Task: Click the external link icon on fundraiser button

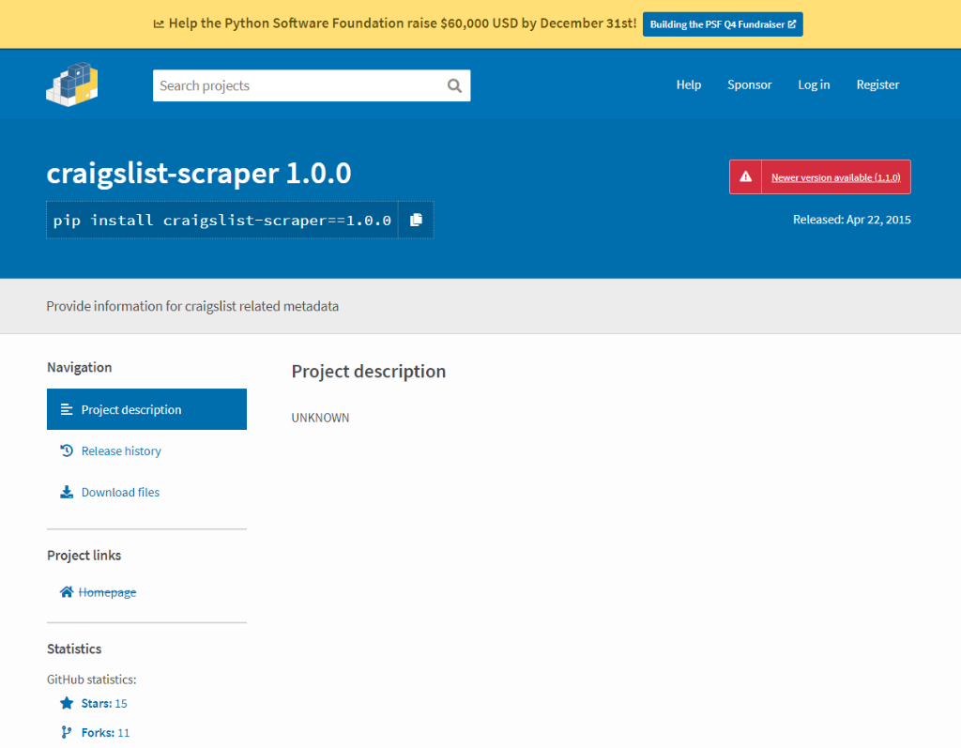Action: [x=792, y=23]
